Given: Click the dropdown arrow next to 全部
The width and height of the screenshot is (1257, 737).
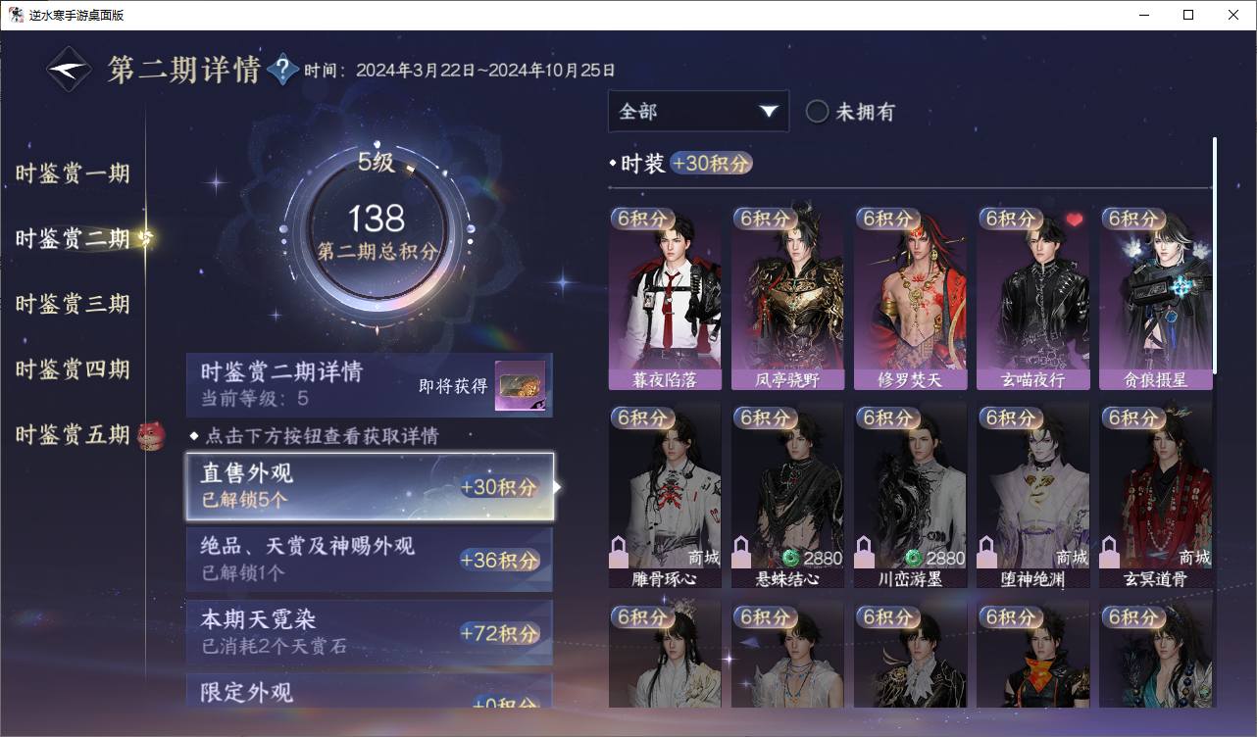Looking at the screenshot, I should pyautogui.click(x=768, y=112).
